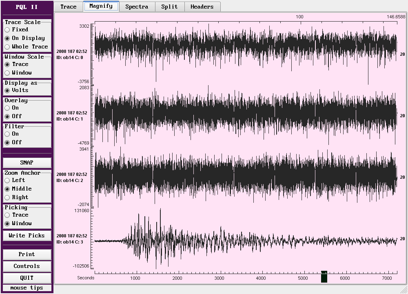The height and width of the screenshot is (294, 408).
Task: Click the ob14 C: 3 seismic trace
Action: (x=245, y=239)
